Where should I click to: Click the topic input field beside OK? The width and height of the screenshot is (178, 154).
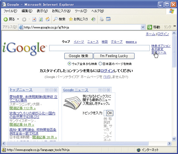click(x=105, y=113)
